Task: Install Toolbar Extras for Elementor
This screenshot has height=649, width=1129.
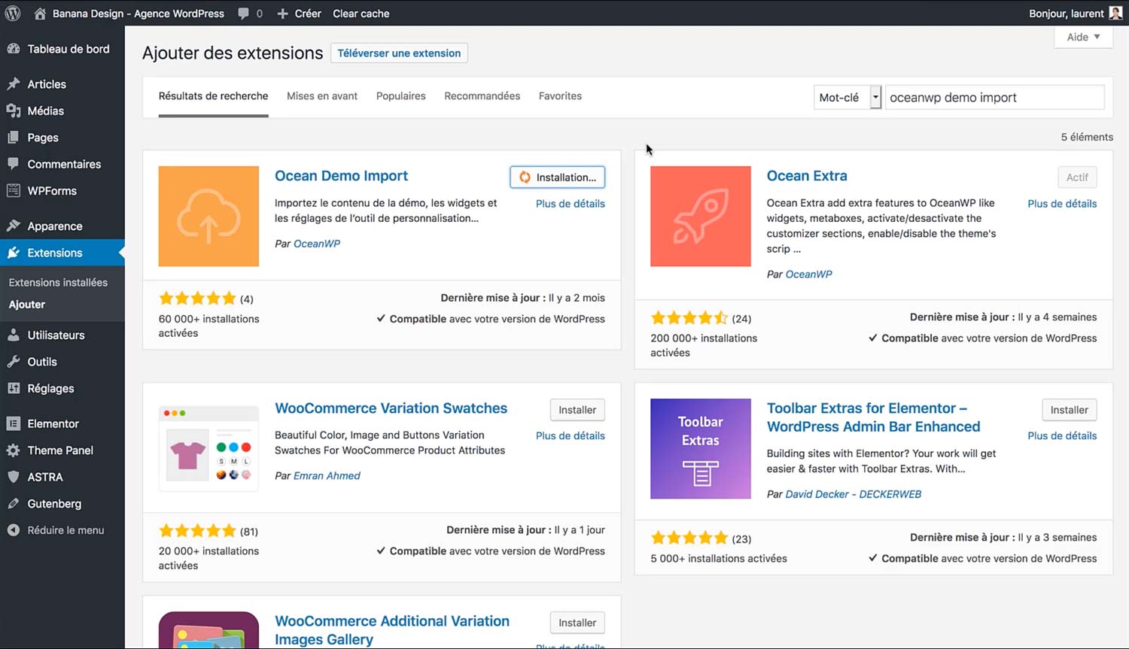Action: [x=1070, y=410]
